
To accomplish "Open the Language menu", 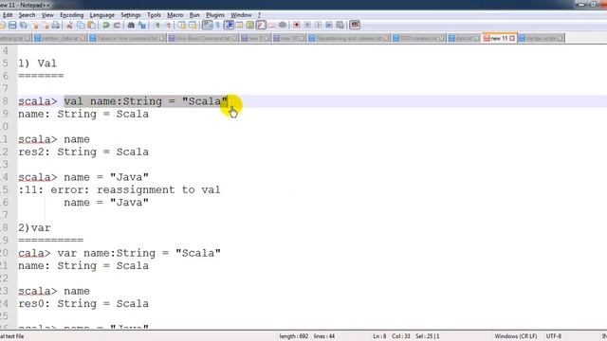I will 102,15.
